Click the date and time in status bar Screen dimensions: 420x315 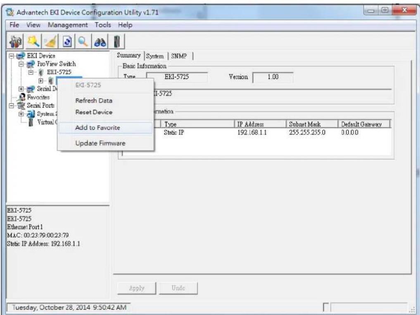coord(69,308)
